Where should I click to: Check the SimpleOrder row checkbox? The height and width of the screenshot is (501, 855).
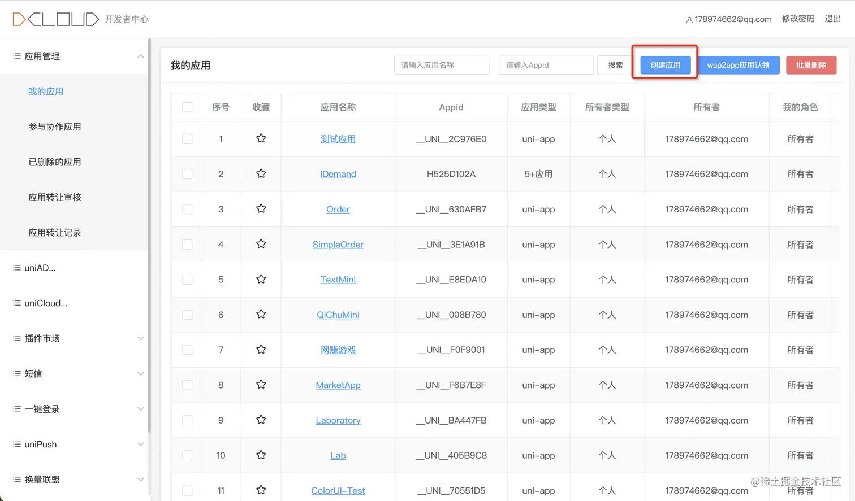188,245
